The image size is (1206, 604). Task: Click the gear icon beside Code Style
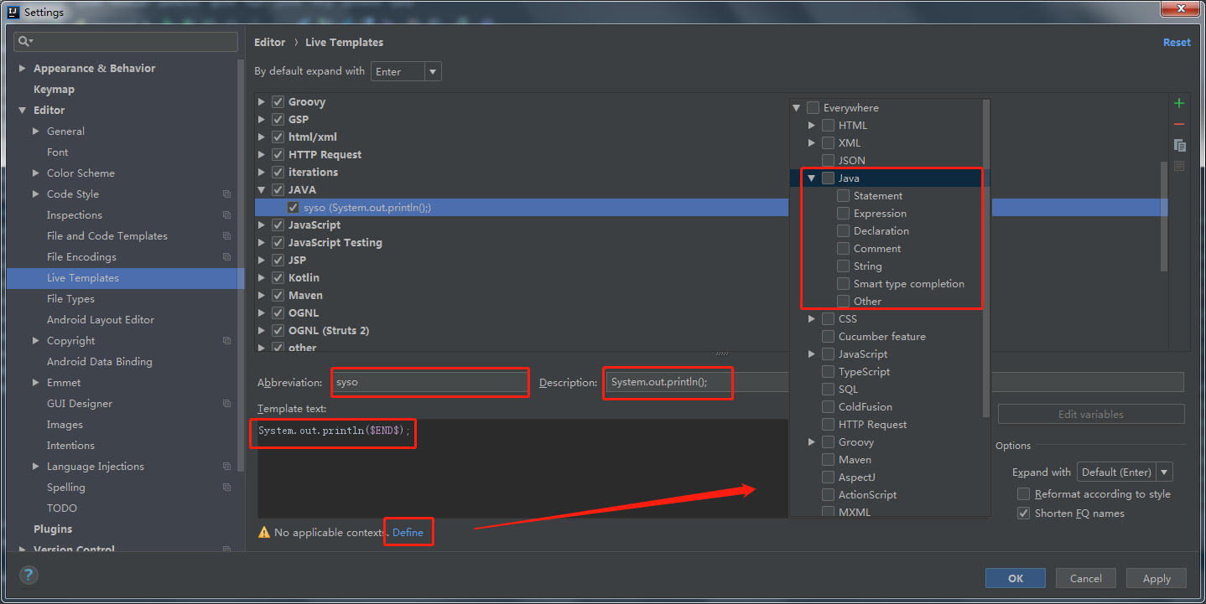(x=226, y=194)
